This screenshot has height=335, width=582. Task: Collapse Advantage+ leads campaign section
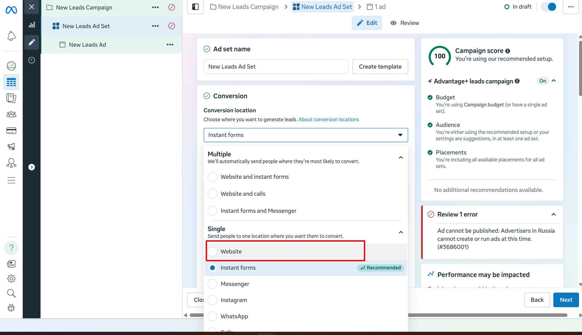(554, 81)
